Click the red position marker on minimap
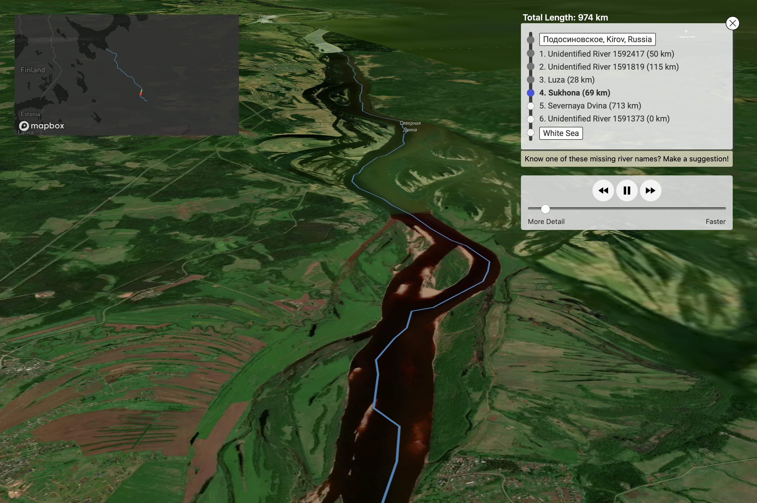The image size is (757, 503). click(141, 94)
